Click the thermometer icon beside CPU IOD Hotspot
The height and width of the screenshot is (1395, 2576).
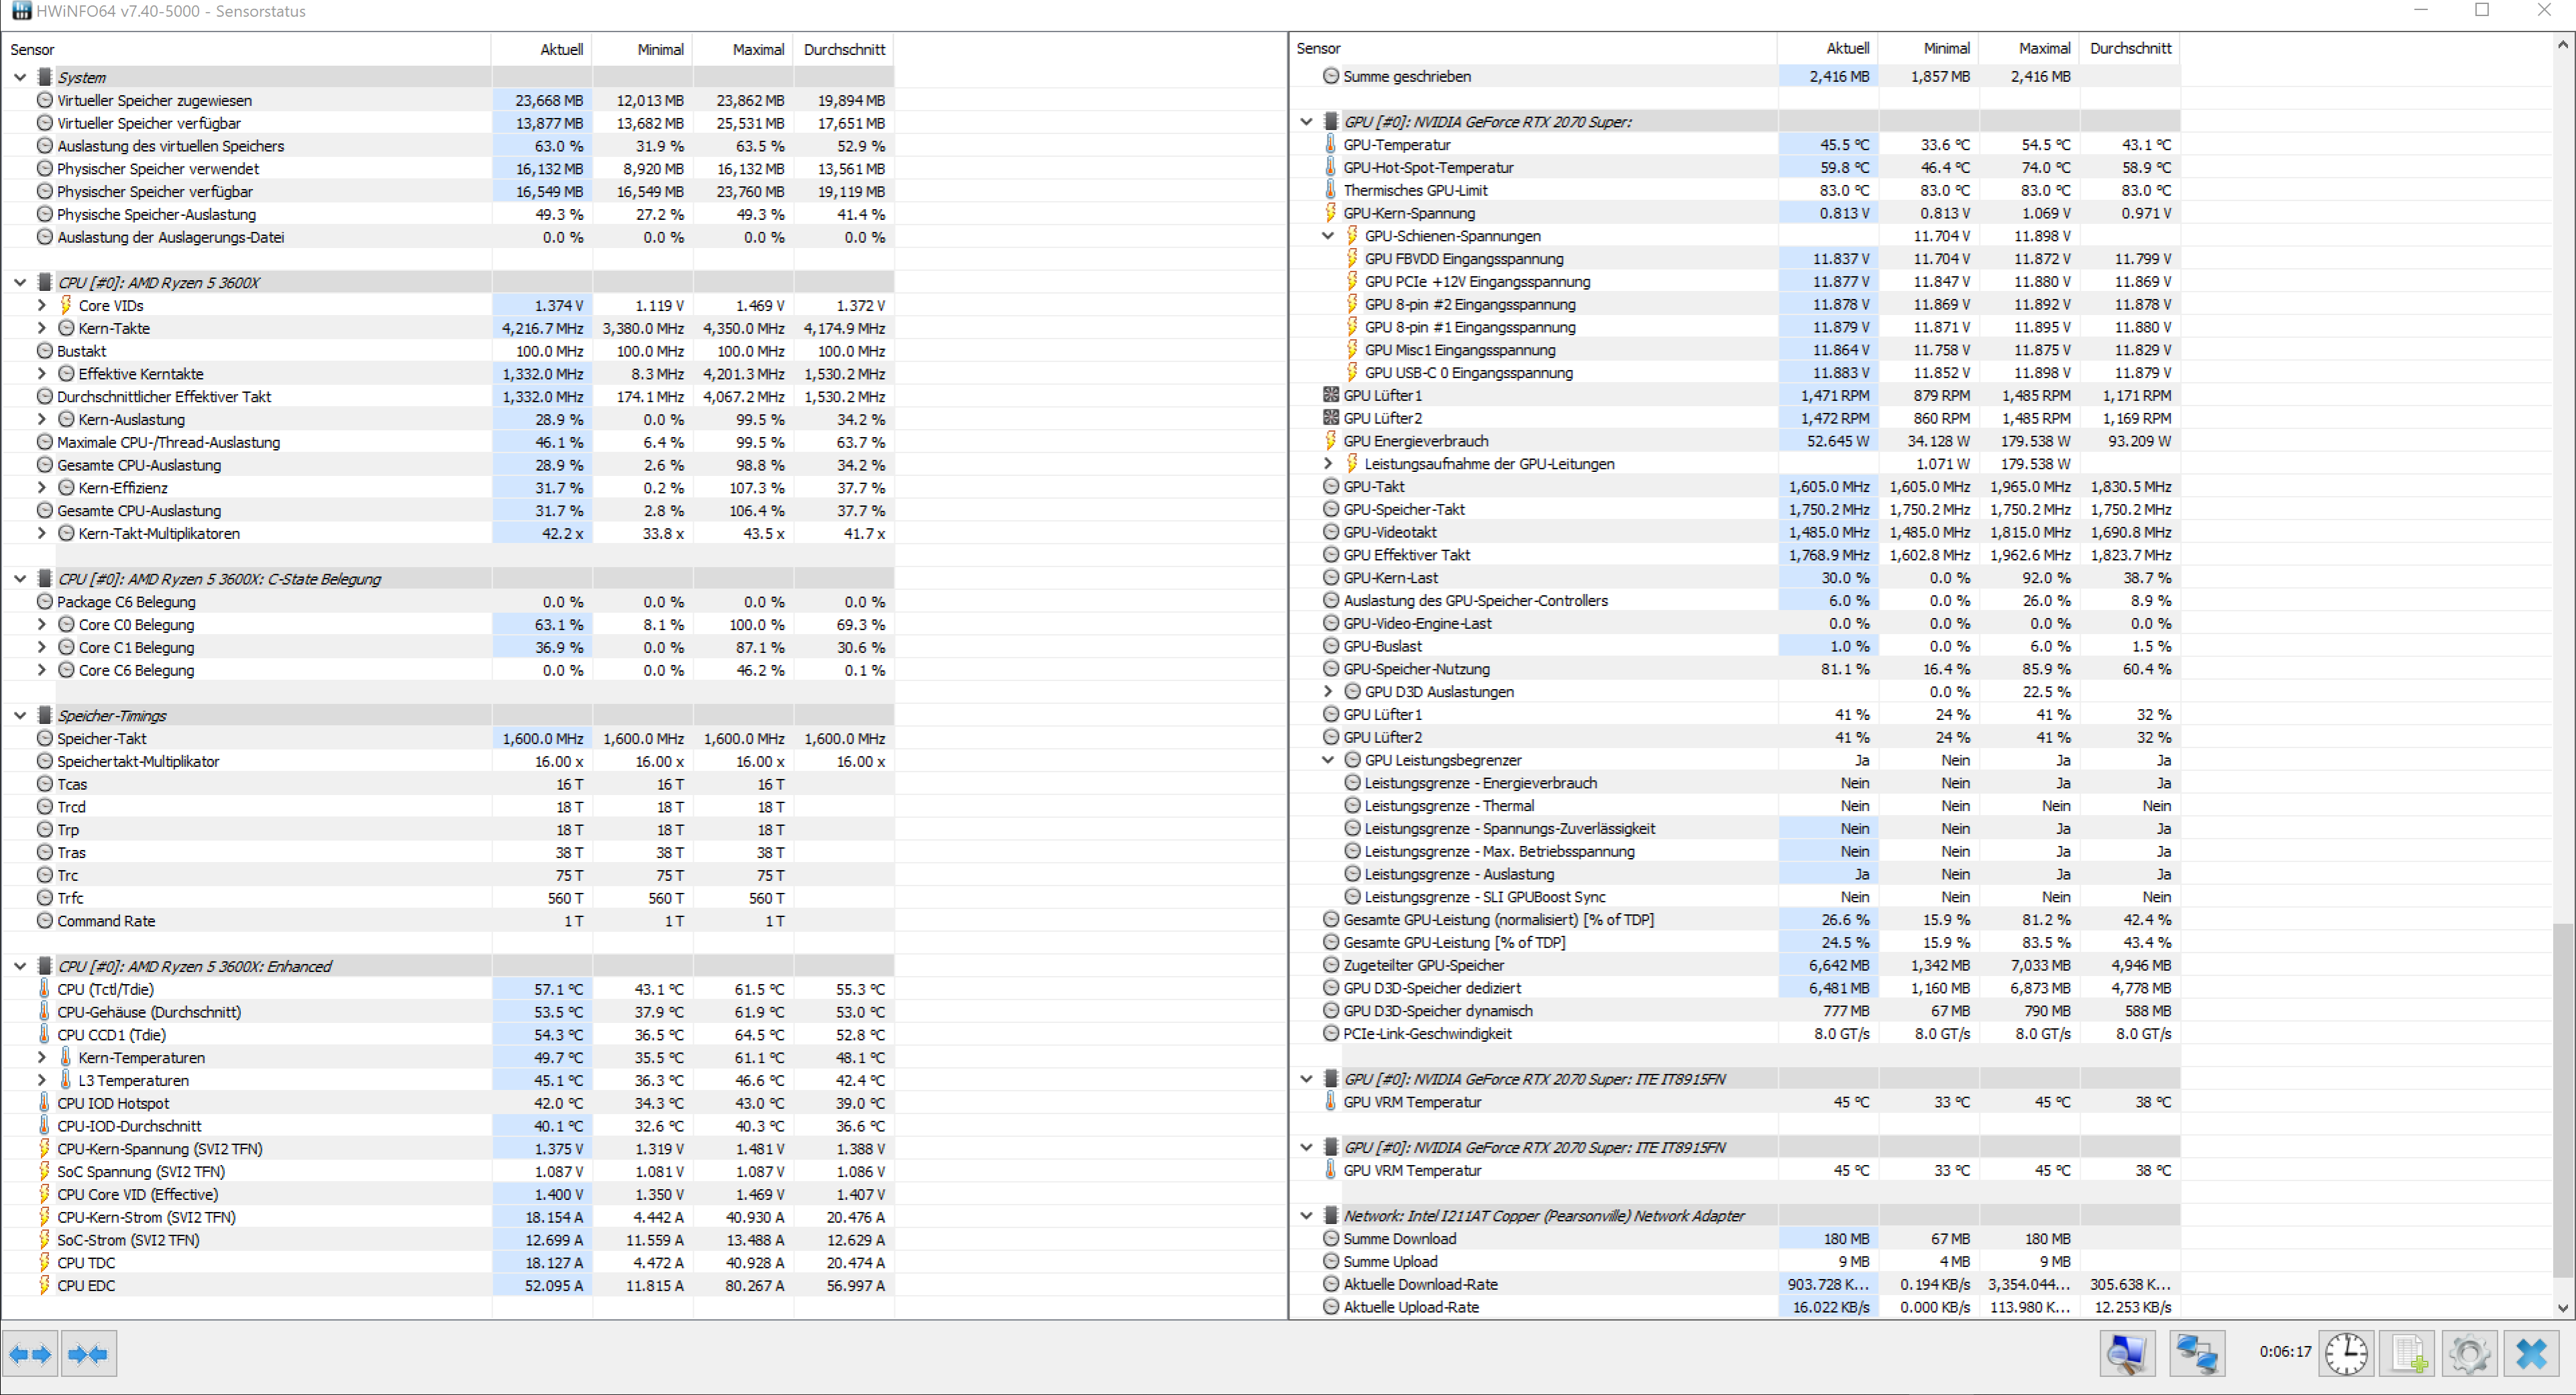pos(44,1103)
